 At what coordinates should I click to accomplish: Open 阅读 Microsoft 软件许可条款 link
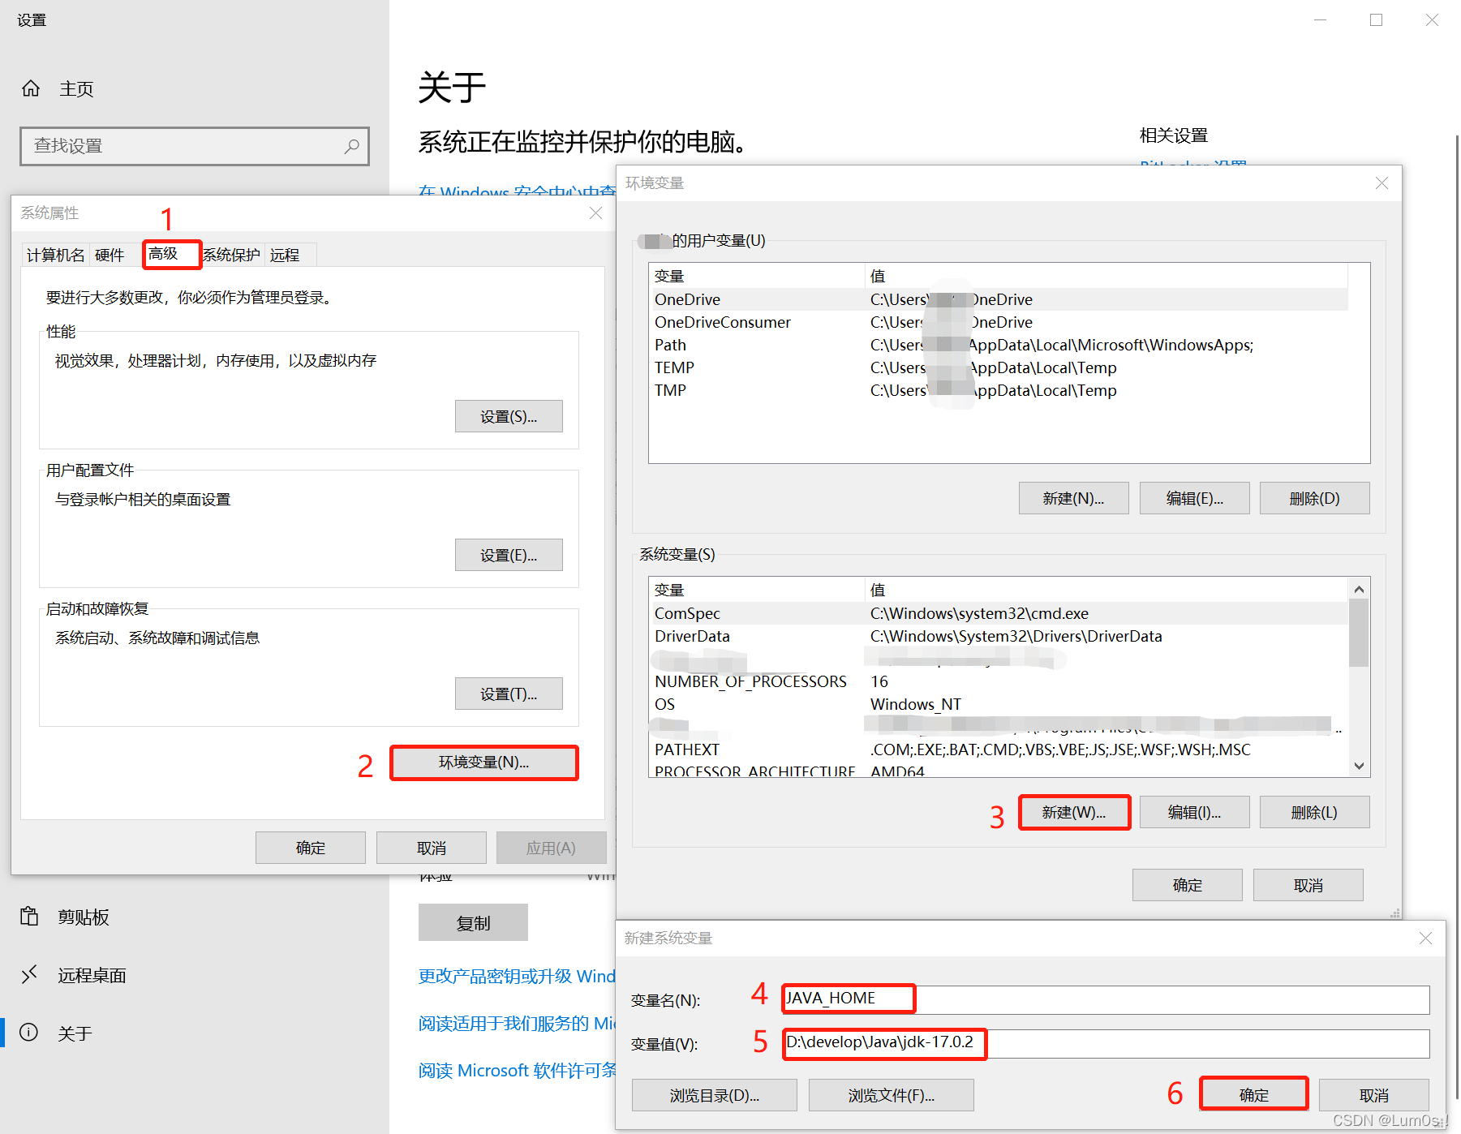coord(517,1070)
